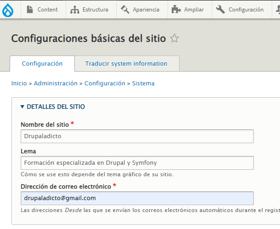Open the Sistema breadcrumb link

143,84
